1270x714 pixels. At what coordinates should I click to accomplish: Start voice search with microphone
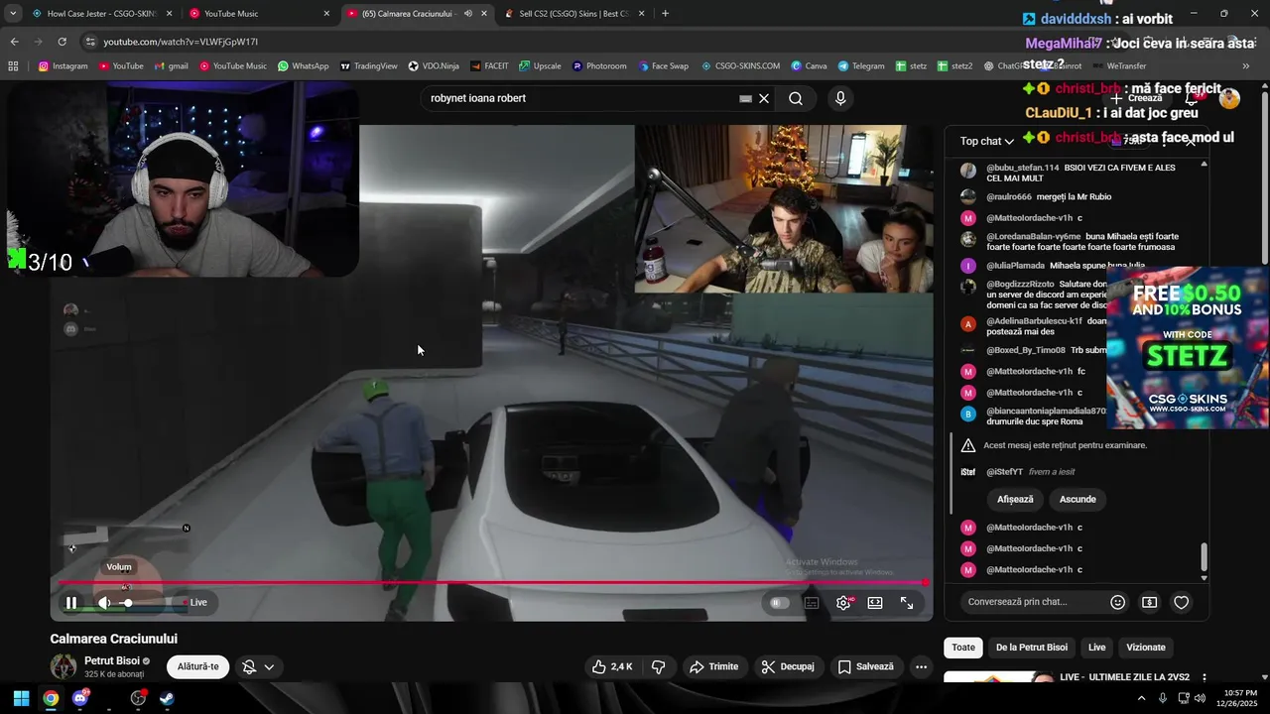tap(840, 98)
